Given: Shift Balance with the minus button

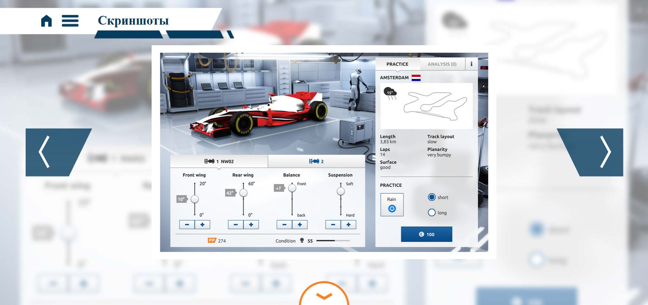Looking at the screenshot, I should click(284, 225).
